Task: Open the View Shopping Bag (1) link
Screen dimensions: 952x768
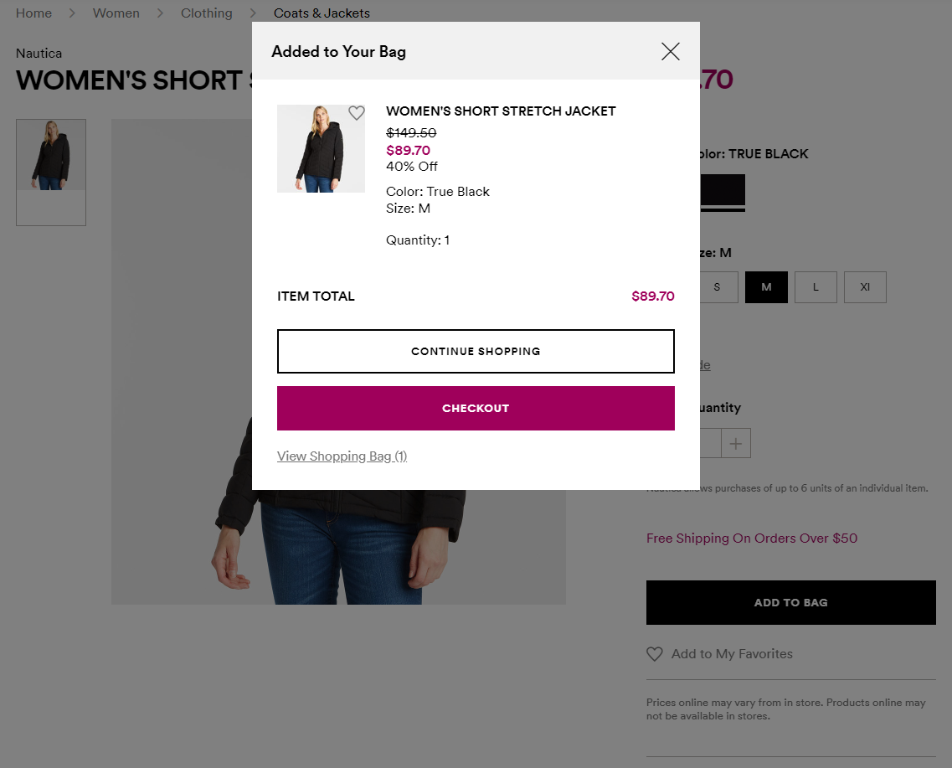Action: point(342,456)
